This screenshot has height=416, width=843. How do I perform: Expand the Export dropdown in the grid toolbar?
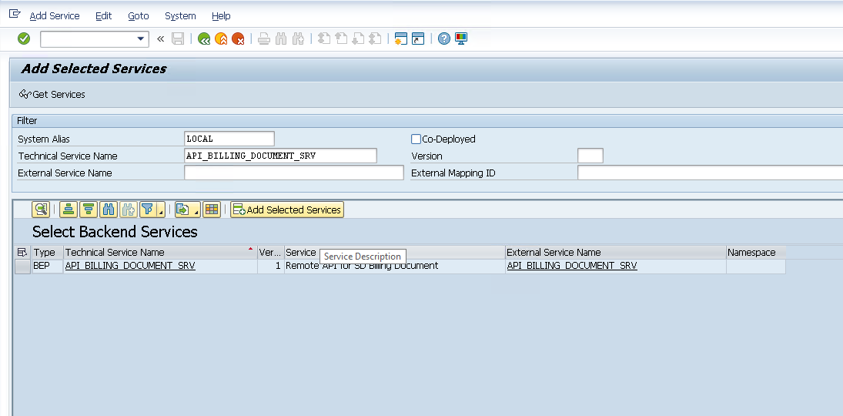(197, 212)
